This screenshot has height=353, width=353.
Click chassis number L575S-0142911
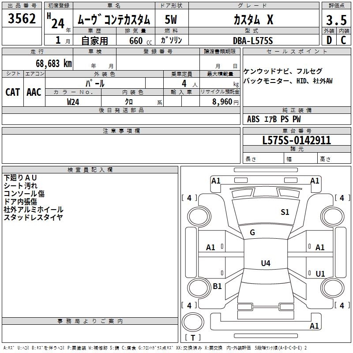click(297, 141)
